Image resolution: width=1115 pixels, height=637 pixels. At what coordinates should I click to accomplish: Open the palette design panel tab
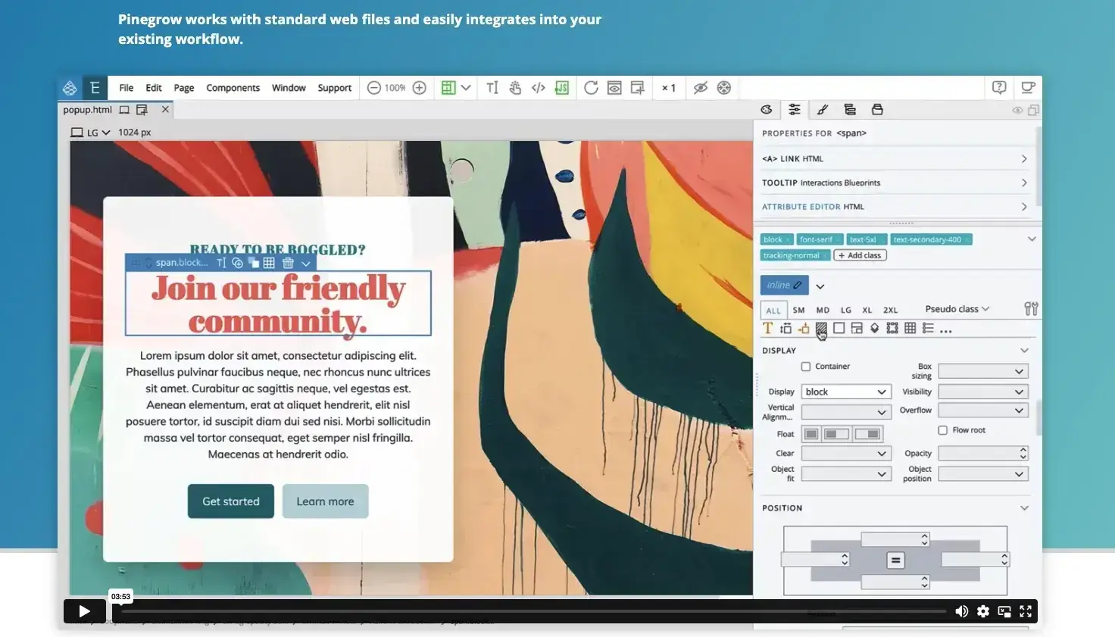coord(767,110)
